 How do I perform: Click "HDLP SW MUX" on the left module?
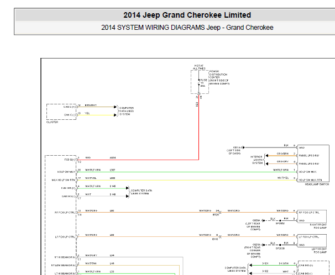tap(66, 172)
